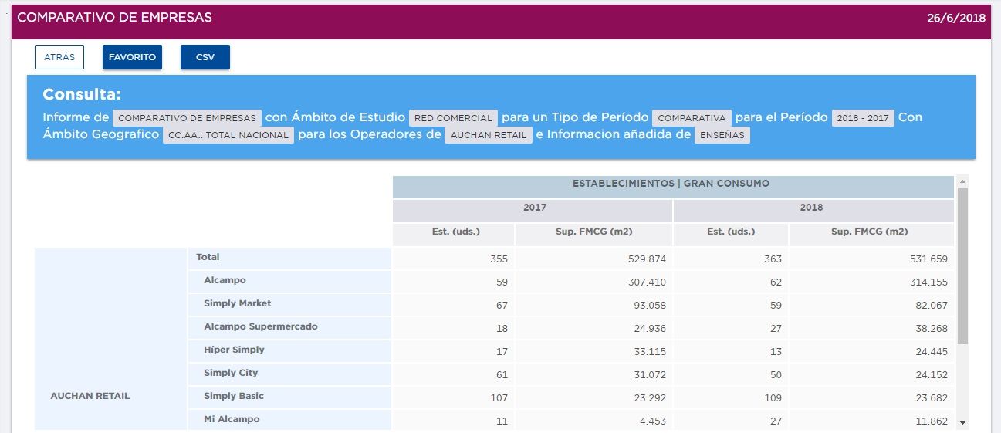Image resolution: width=1001 pixels, height=433 pixels.
Task: Click Simply Market 2017 surface 93.058
Action: (649, 306)
